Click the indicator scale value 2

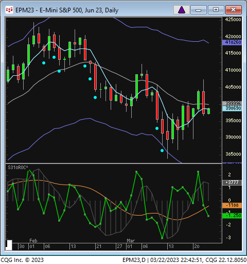pyautogui.click(x=230, y=175)
